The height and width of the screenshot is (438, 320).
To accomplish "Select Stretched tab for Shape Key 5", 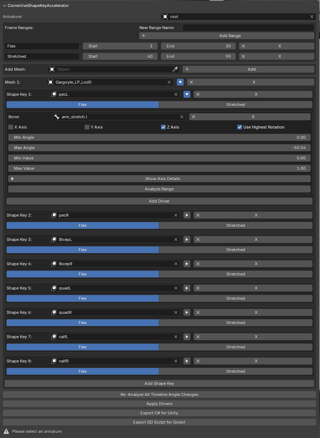I will pos(236,298).
